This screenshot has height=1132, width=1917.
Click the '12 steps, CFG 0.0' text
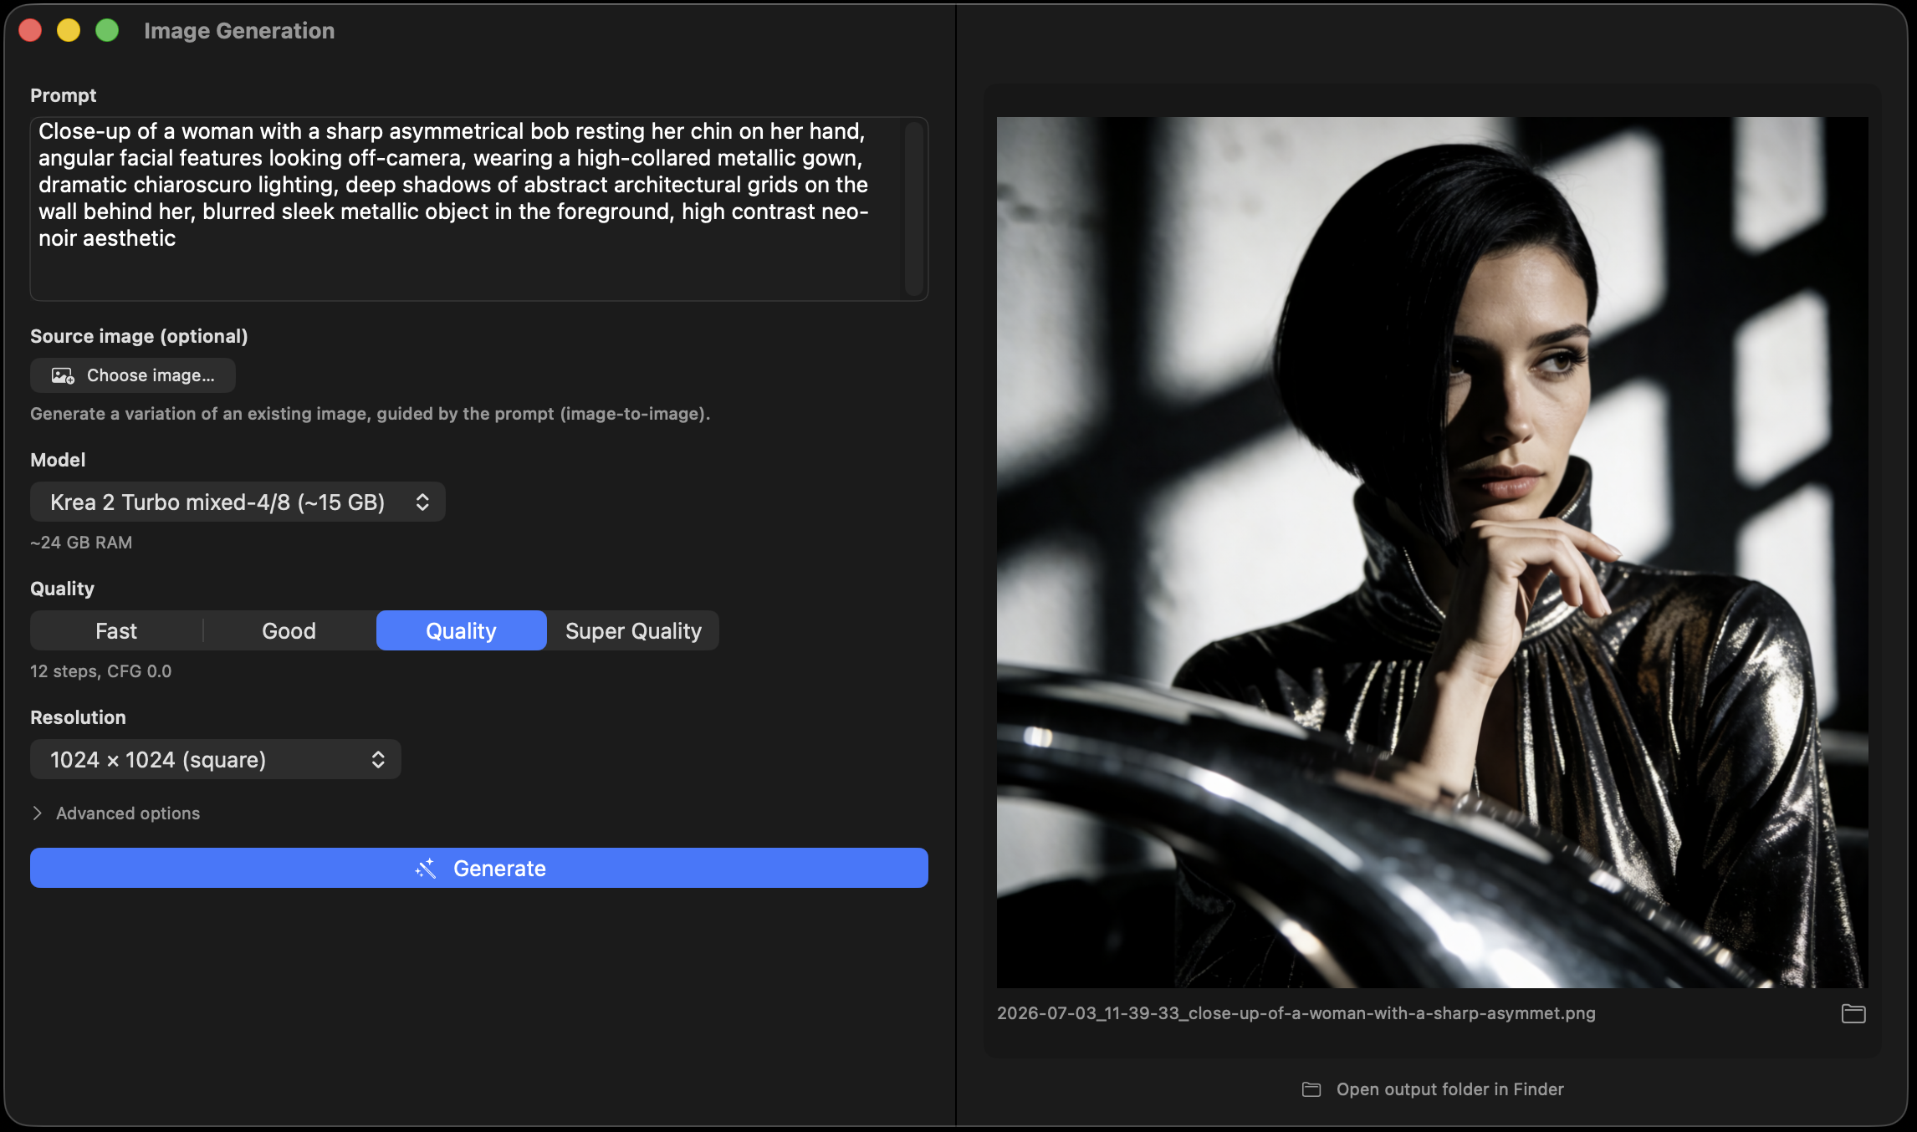point(100,671)
